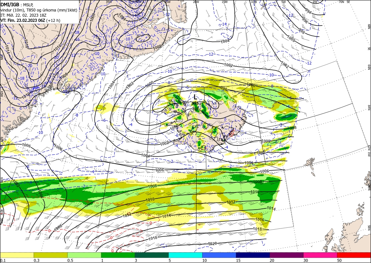The image size is (371, 263).
Task: Click the '68N' latitude label on right edge
Action: (x=369, y=26)
